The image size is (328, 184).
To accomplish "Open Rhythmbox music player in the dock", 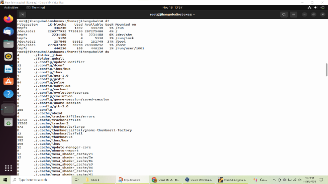I will point(9,56).
